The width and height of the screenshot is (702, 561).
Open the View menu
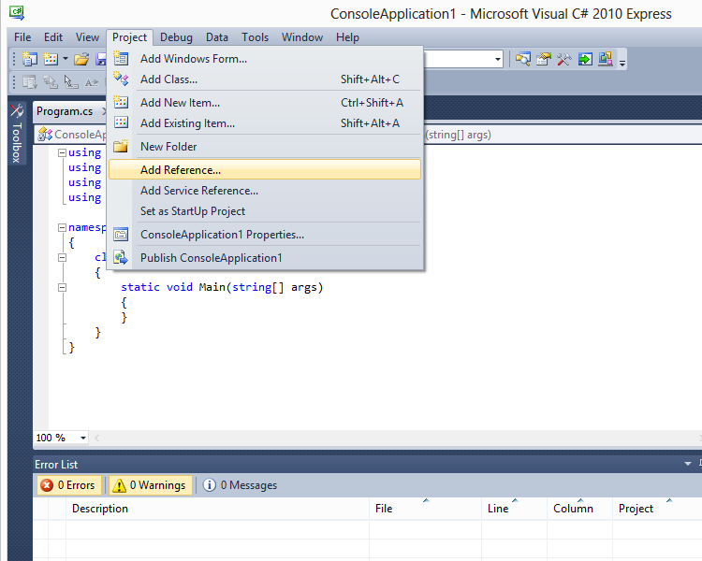click(87, 37)
